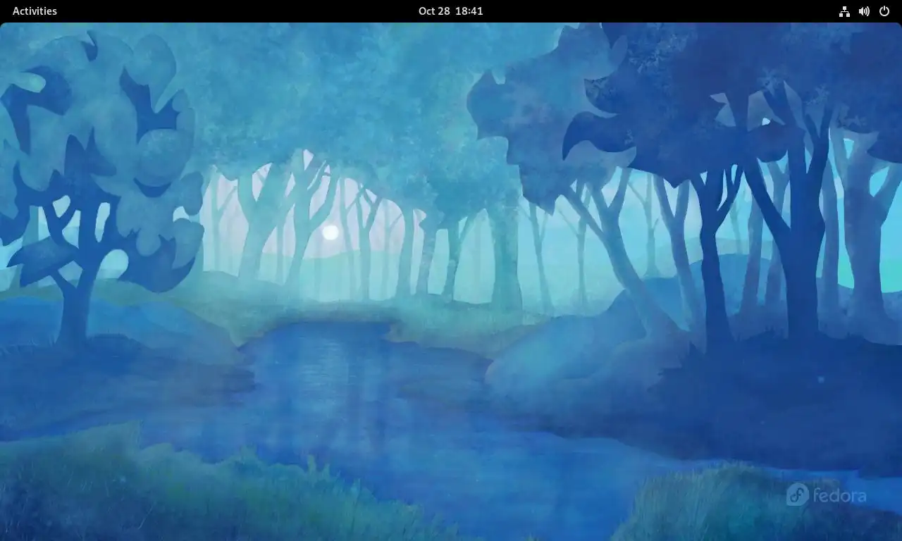Image resolution: width=902 pixels, height=541 pixels.
Task: Open the clock showing Oct 28 18:41
Action: click(x=450, y=11)
